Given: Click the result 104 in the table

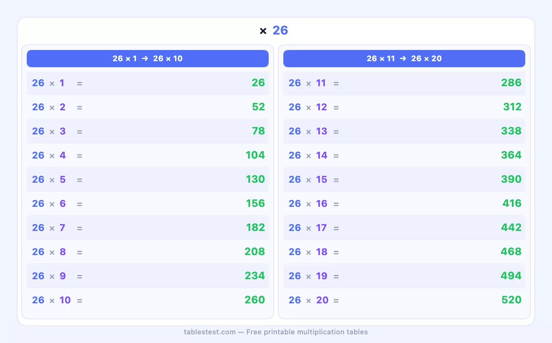Looking at the screenshot, I should pyautogui.click(x=255, y=155).
